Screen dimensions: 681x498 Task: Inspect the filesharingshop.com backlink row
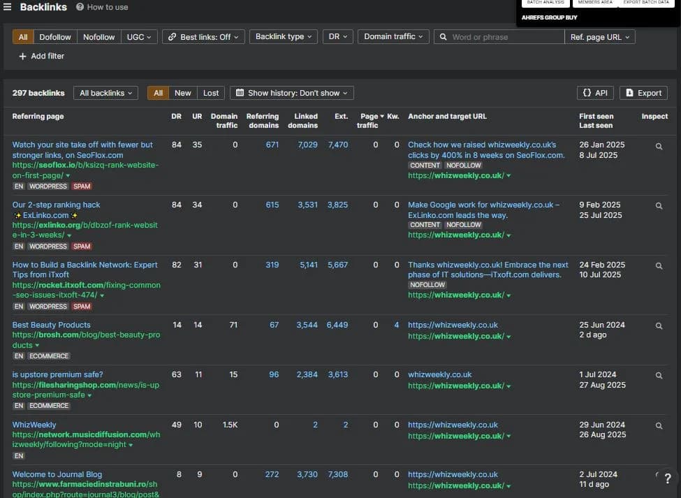click(659, 376)
